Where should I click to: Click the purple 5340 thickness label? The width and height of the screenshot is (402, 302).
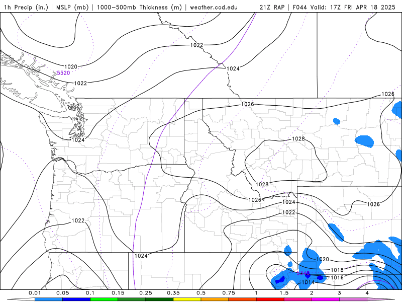point(303,273)
